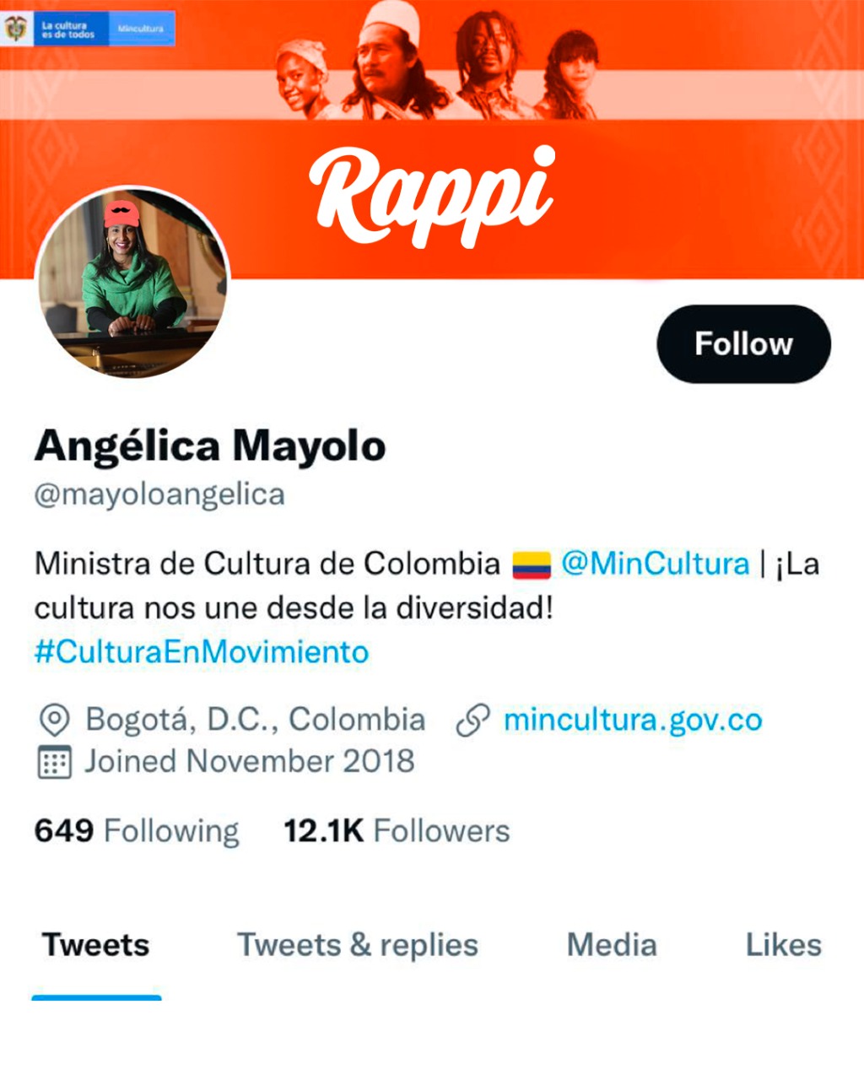The height and width of the screenshot is (1080, 864).
Task: Switch to Tweets & replies tab
Action: coord(358,946)
